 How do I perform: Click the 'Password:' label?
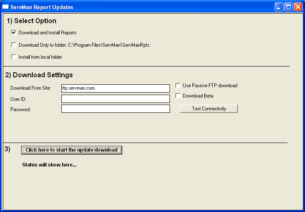tap(20, 110)
